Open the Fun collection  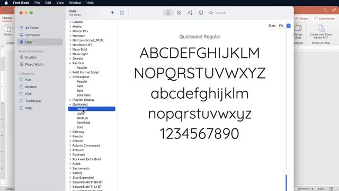point(40,80)
